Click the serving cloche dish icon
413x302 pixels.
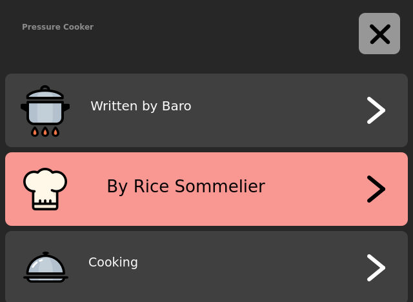point(45,267)
